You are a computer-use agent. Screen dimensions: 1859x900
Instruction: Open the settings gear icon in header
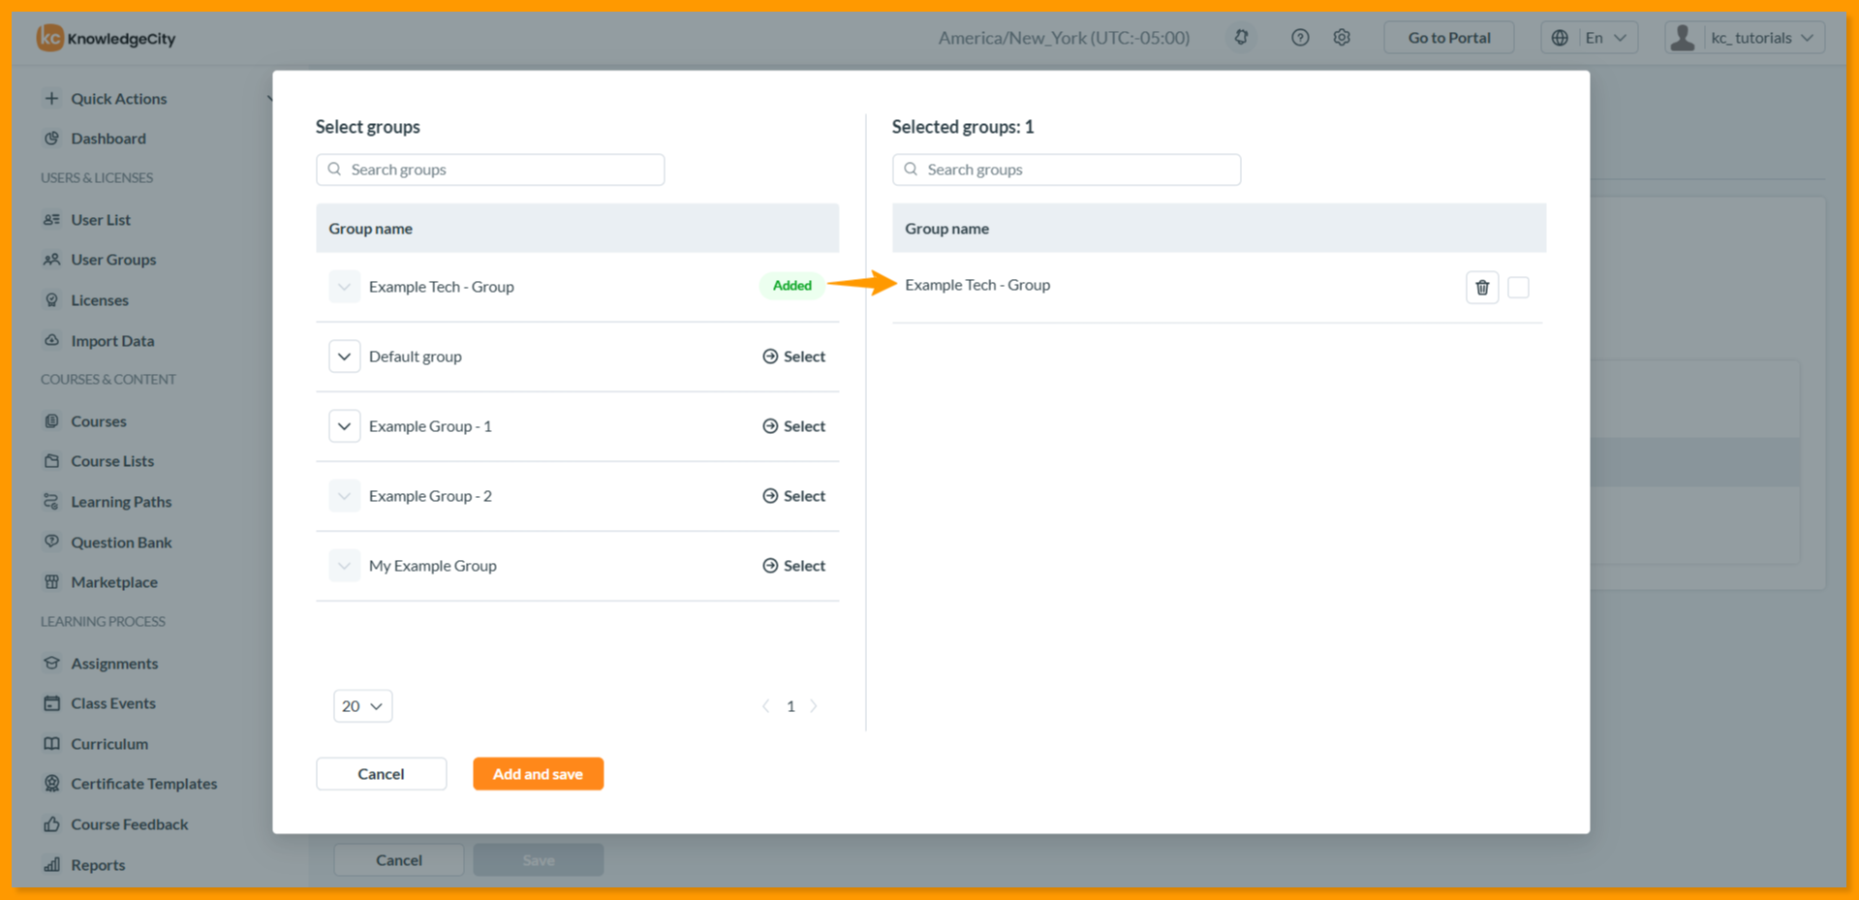pyautogui.click(x=1342, y=38)
